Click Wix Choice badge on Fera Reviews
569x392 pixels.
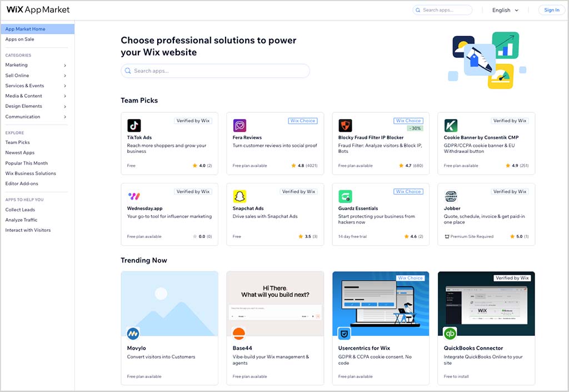tap(303, 121)
